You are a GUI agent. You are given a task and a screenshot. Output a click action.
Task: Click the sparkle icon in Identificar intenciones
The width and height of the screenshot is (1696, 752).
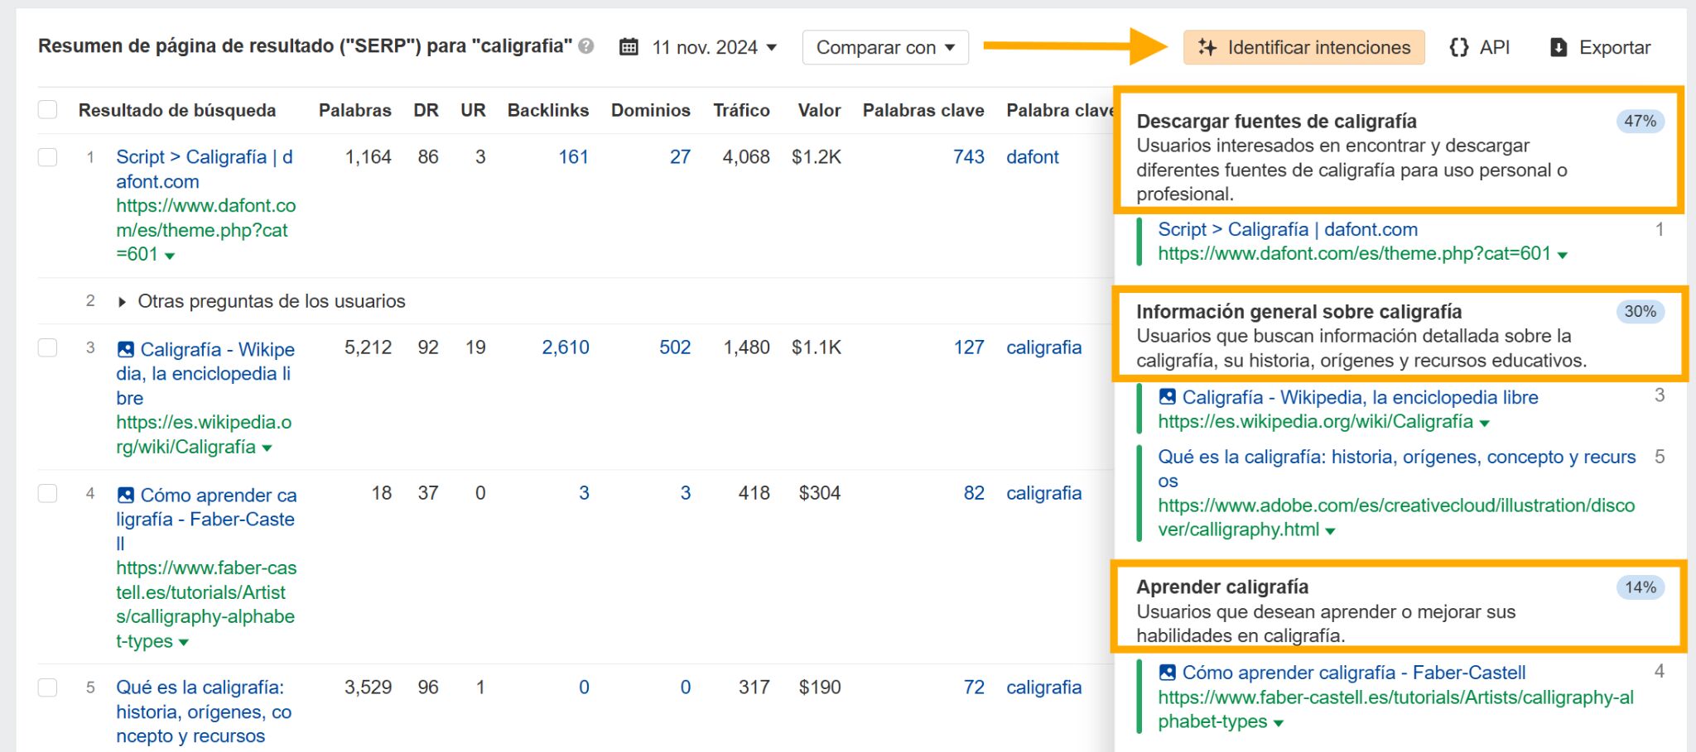point(1207,47)
